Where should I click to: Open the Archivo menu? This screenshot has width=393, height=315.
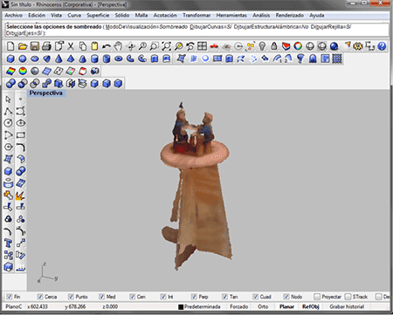(x=13, y=15)
